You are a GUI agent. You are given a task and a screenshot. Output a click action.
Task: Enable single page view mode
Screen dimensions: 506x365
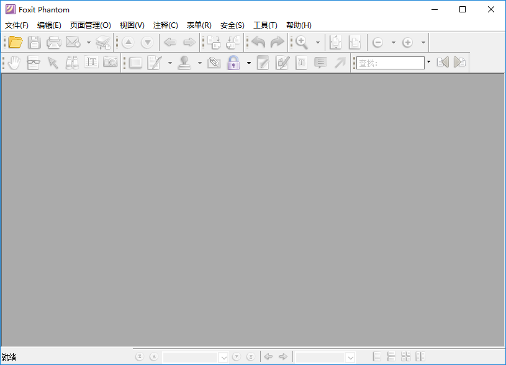(377, 356)
